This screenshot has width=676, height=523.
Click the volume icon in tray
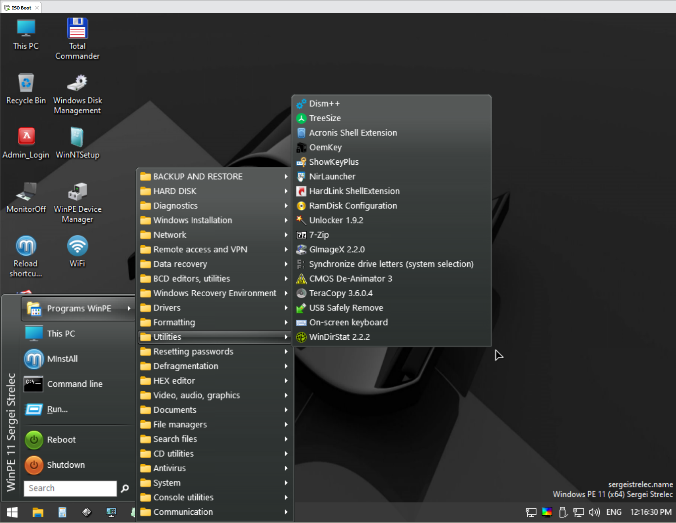click(x=594, y=513)
